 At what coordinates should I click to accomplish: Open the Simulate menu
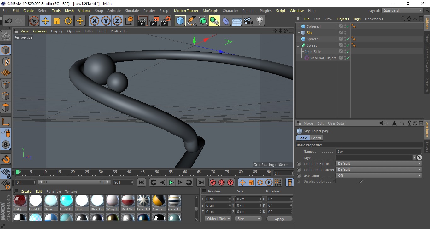pos(132,11)
